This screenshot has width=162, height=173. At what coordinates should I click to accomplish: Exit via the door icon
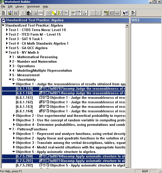tap(133, 13)
